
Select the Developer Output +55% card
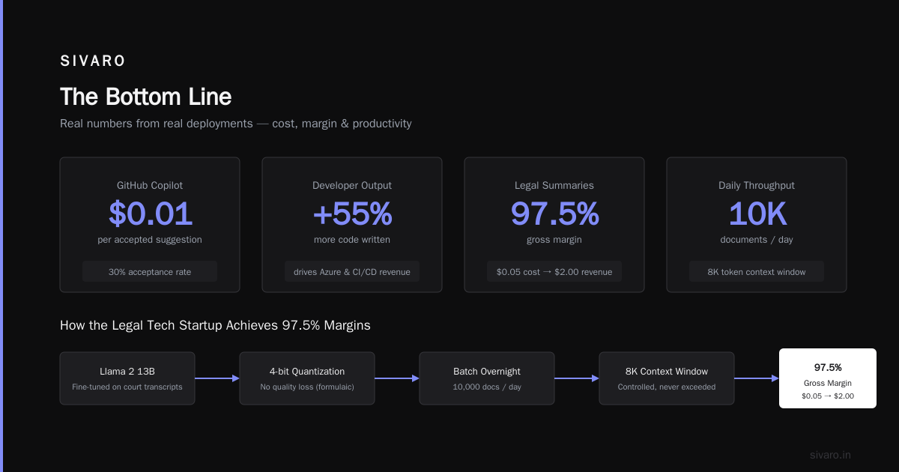point(352,225)
